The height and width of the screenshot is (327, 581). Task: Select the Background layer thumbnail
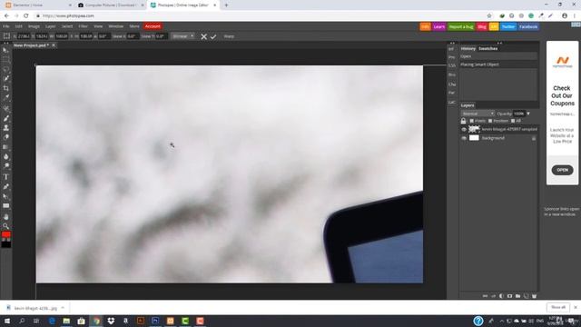474,138
